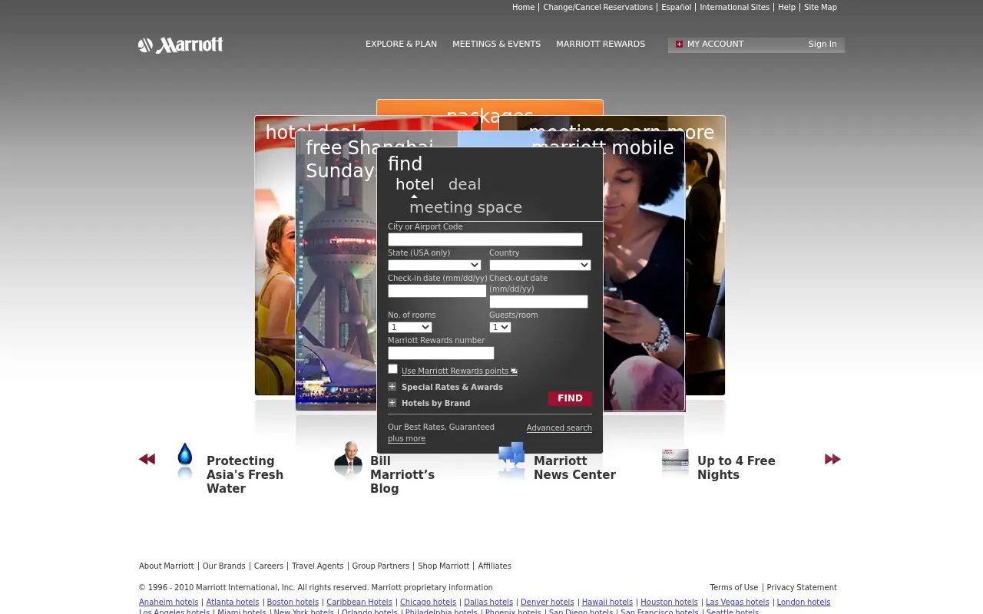Advance carousel with right double arrows
Screen dimensions: 983x614
coord(832,459)
